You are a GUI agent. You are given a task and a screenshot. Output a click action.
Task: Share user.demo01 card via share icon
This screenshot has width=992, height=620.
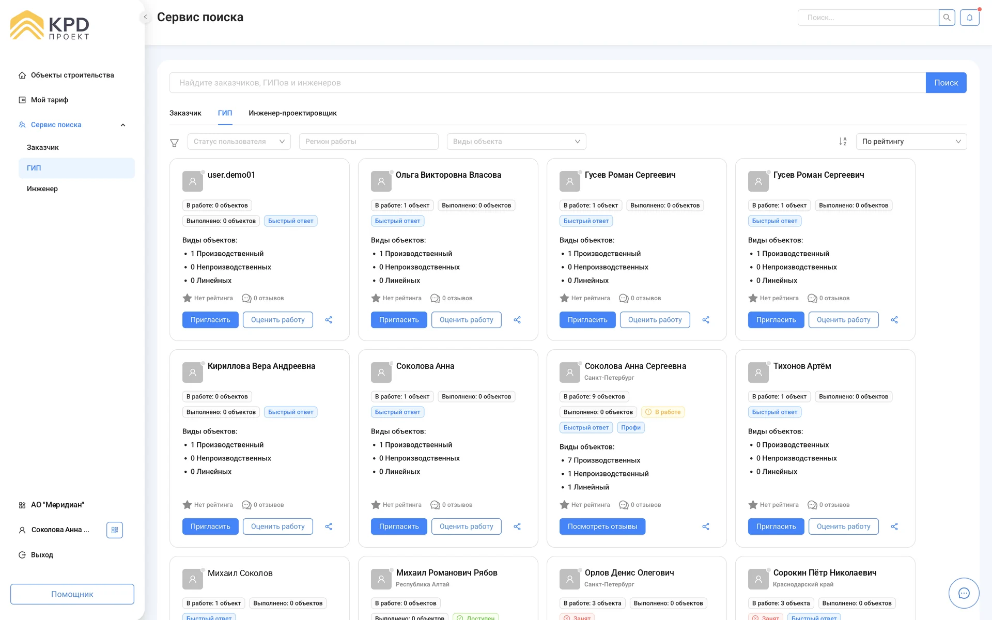[x=329, y=320]
